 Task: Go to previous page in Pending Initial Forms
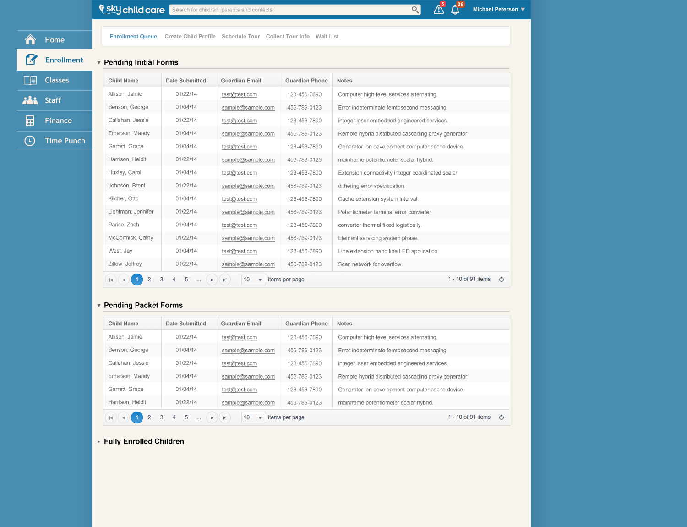pos(124,280)
